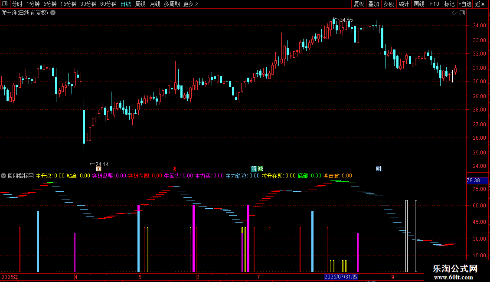The image size is (490, 282).
Task: Click the 优宁维(日线.前复权) chart title
Action: coord(25,13)
